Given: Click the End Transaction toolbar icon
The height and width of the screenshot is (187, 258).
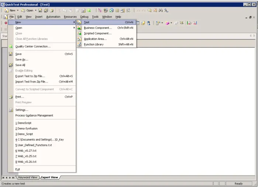Looking at the screenshot, I should click(x=195, y=23).
